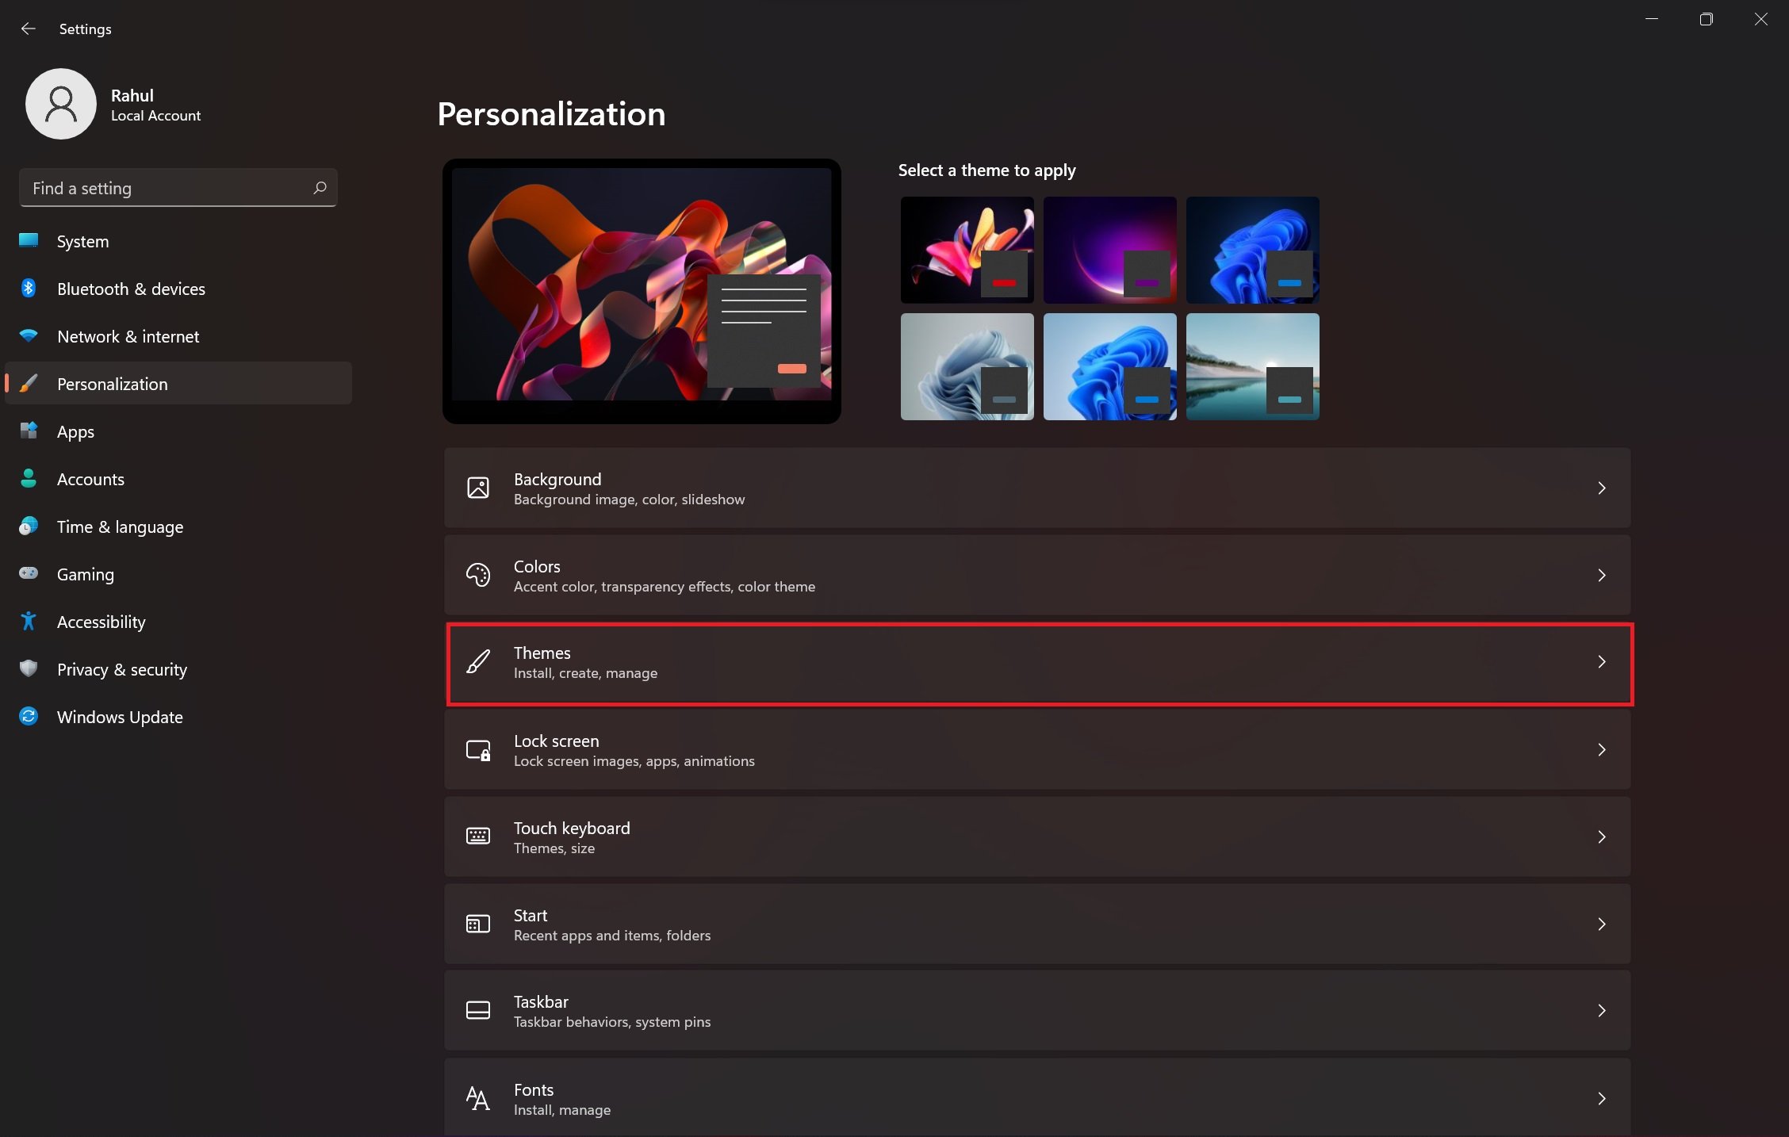
Task: Click the Bluetooth & devices icon
Action: [28, 288]
